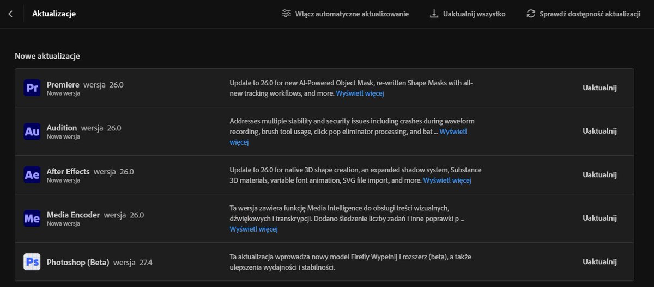Click the refresh icon for checking updates
This screenshot has height=287, width=654.
[x=531, y=14]
